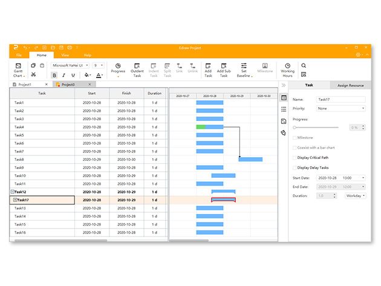Viewport: 381px width, 286px height.
Task: Click the Save icon in title bar
Action: [61, 48]
